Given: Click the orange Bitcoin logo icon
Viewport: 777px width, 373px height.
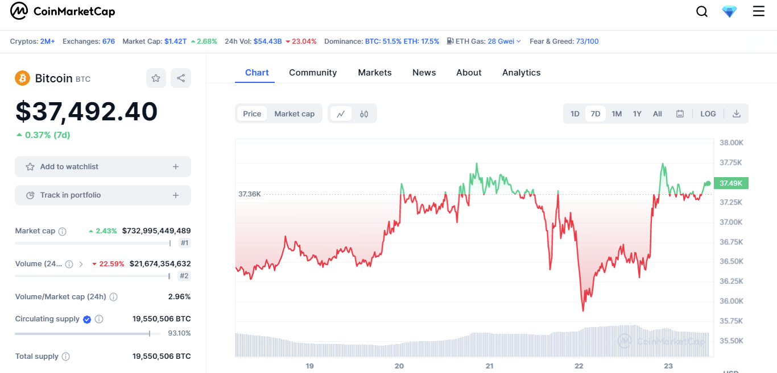Looking at the screenshot, I should tap(22, 78).
